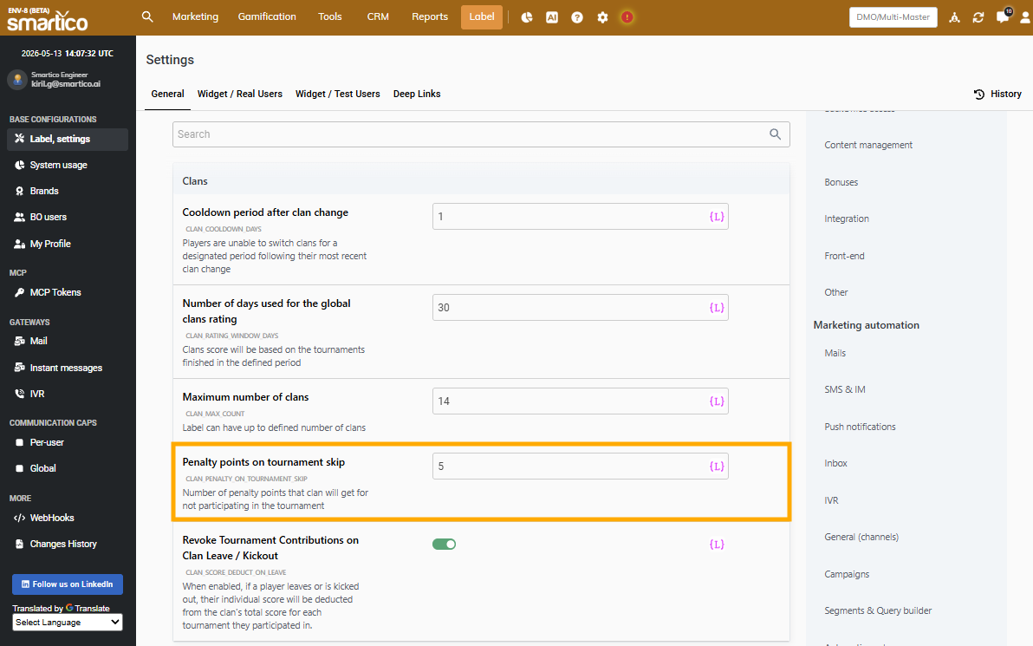Jump to Bonuses section
The width and height of the screenshot is (1033, 646).
(x=841, y=182)
